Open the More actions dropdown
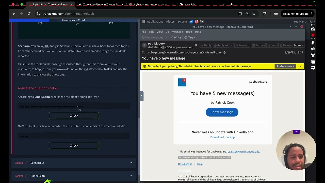Viewport: 325px width, 183px height. point(299,45)
